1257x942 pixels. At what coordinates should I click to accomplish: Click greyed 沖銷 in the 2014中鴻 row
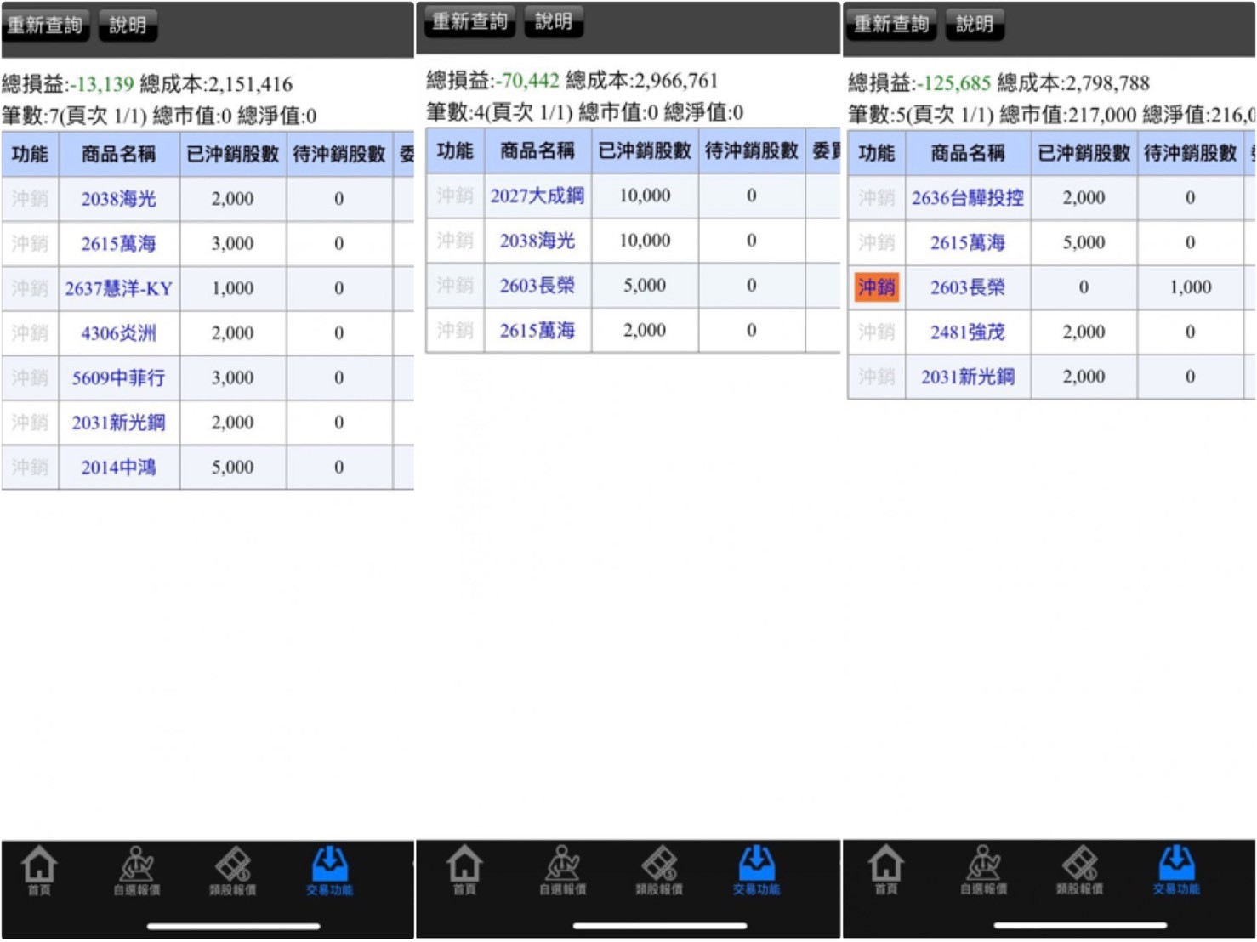[30, 467]
